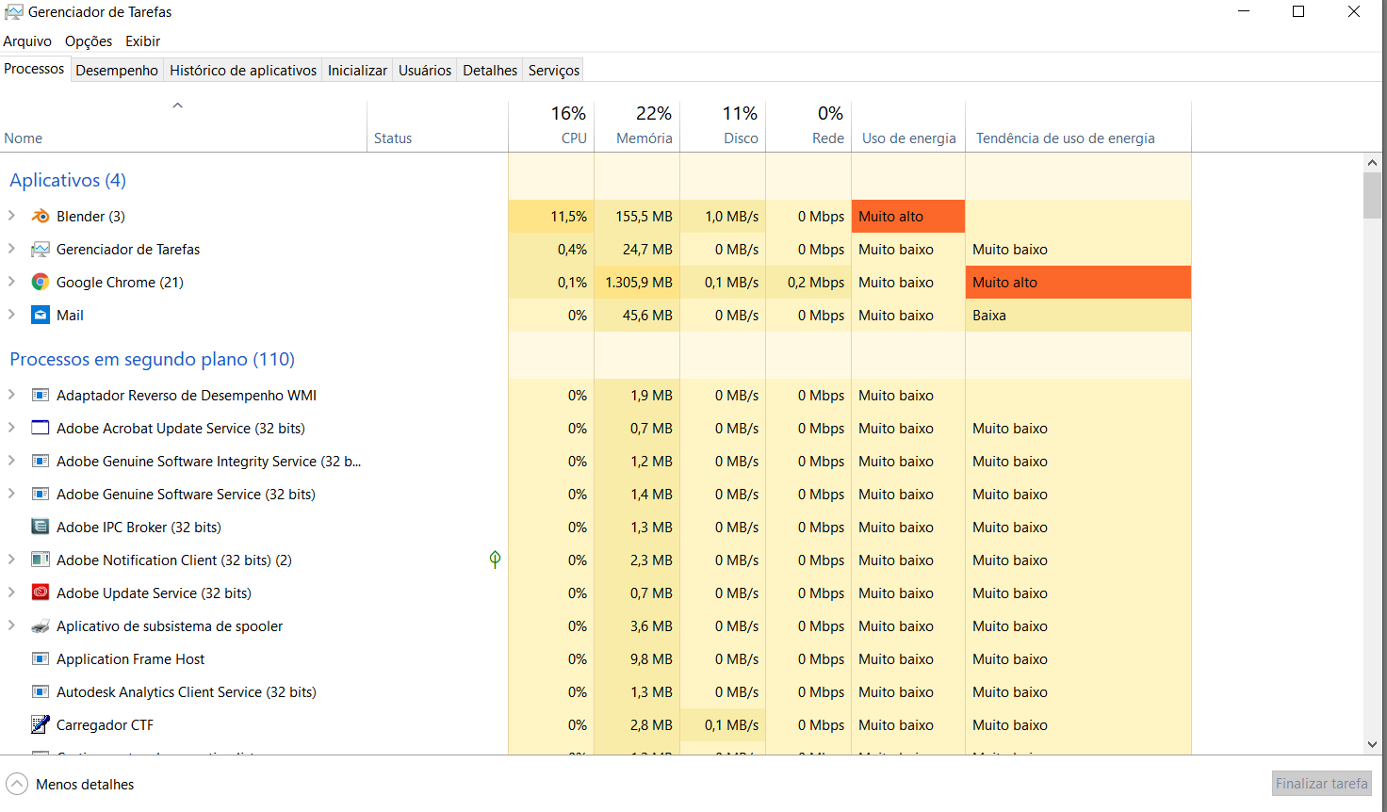Expand Adobe Genuine Software Service row

[11, 494]
